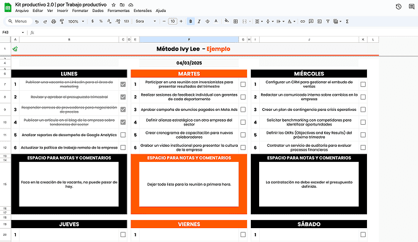Toggle strikethrough formatting
This screenshot has height=242, width=418.
[207, 21]
